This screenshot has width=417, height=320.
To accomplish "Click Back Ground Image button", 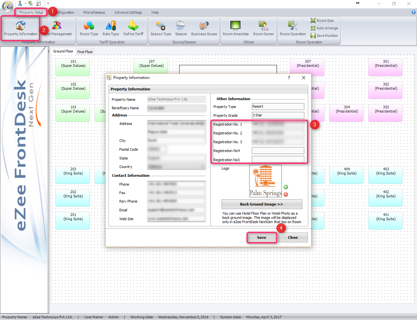I will tap(262, 204).
